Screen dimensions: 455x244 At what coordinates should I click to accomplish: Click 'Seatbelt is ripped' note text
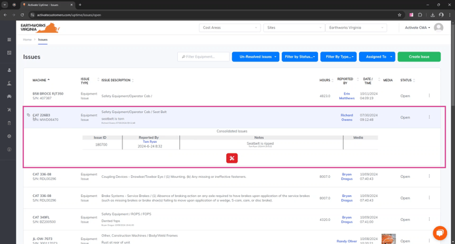[x=261, y=143]
